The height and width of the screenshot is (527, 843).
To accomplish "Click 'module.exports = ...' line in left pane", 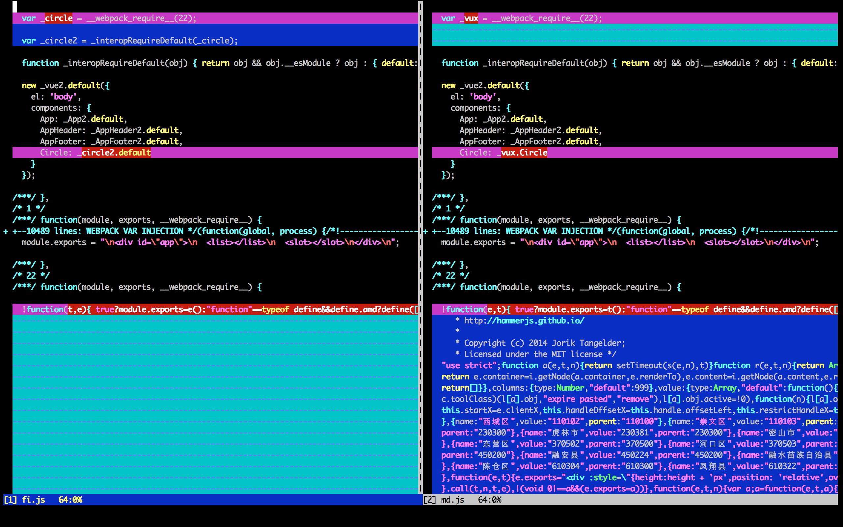I will (x=210, y=242).
